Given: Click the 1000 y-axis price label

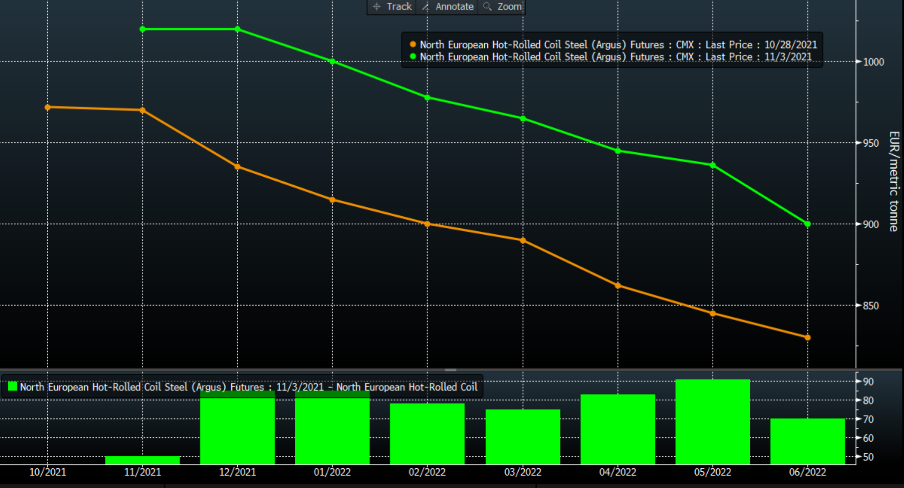Looking at the screenshot, I should [x=873, y=62].
